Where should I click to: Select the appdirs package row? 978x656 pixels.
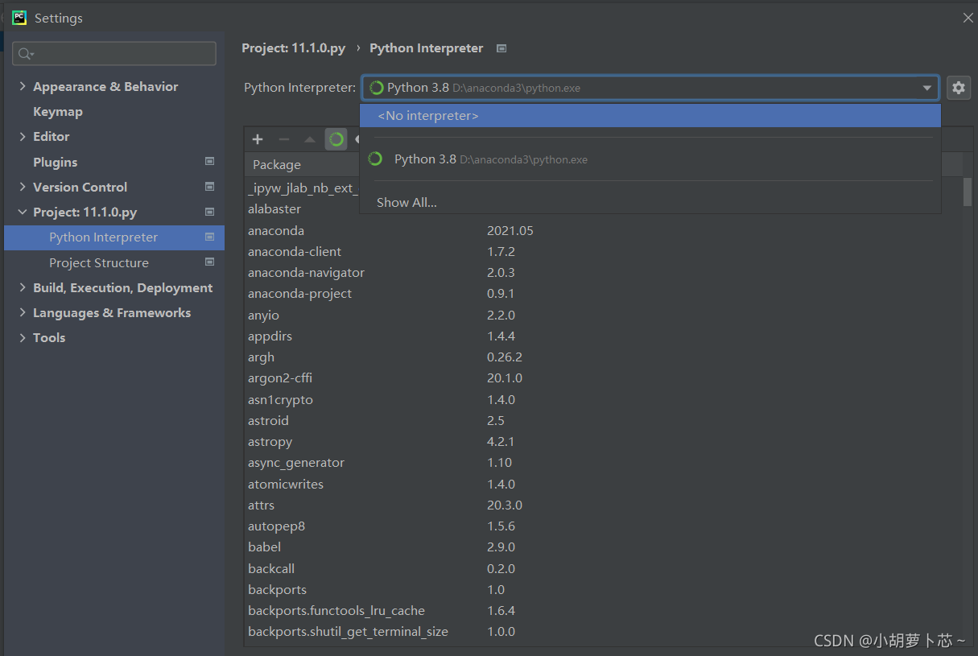click(604, 336)
